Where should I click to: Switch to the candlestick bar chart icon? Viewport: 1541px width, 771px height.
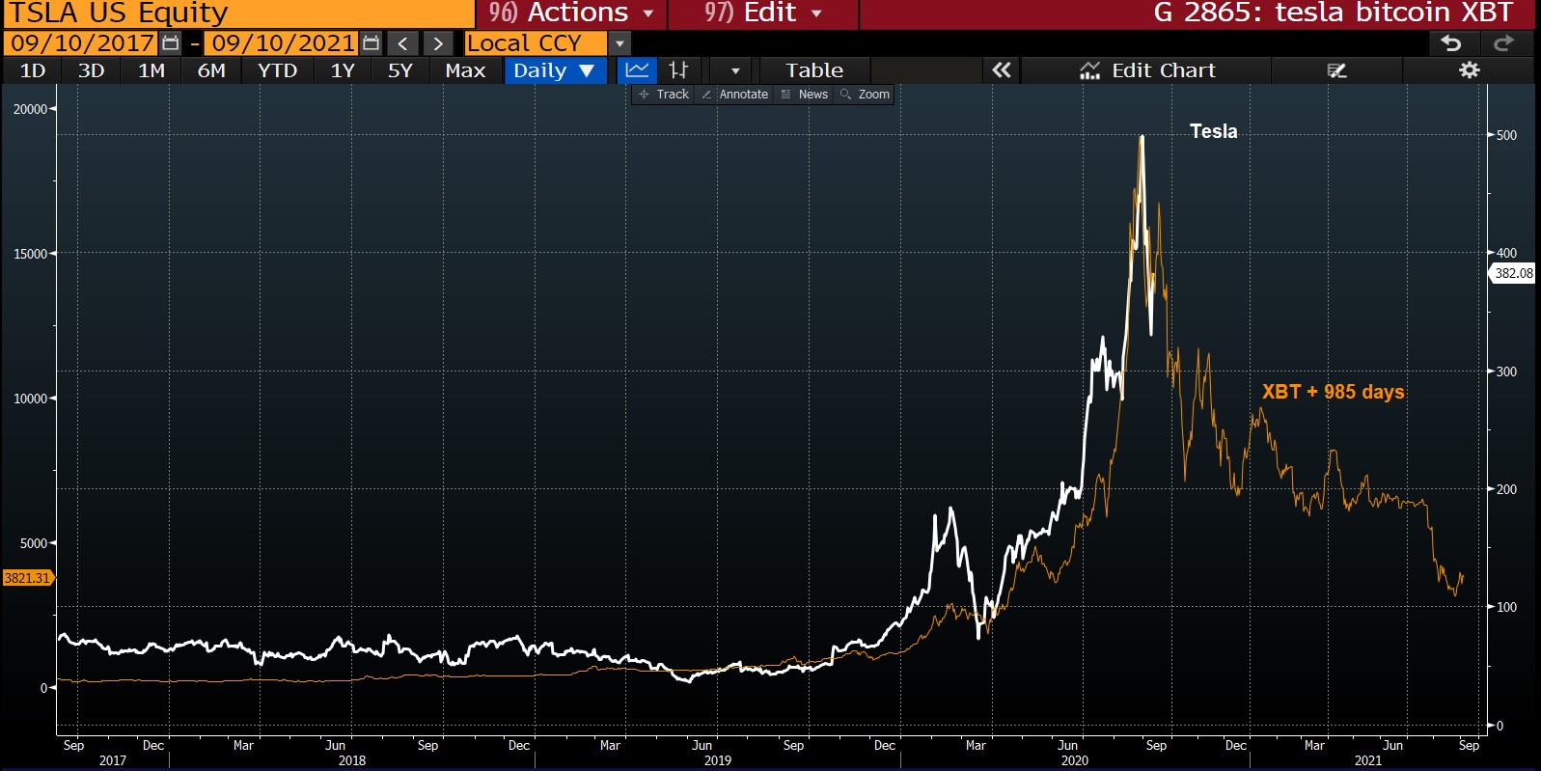point(679,70)
